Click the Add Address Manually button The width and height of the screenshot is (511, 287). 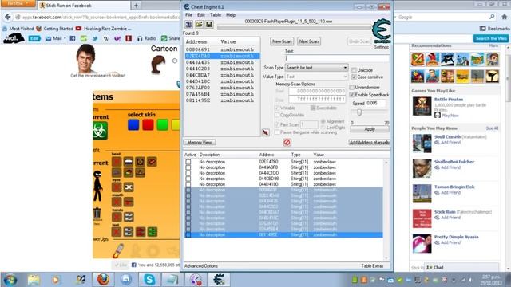(369, 142)
